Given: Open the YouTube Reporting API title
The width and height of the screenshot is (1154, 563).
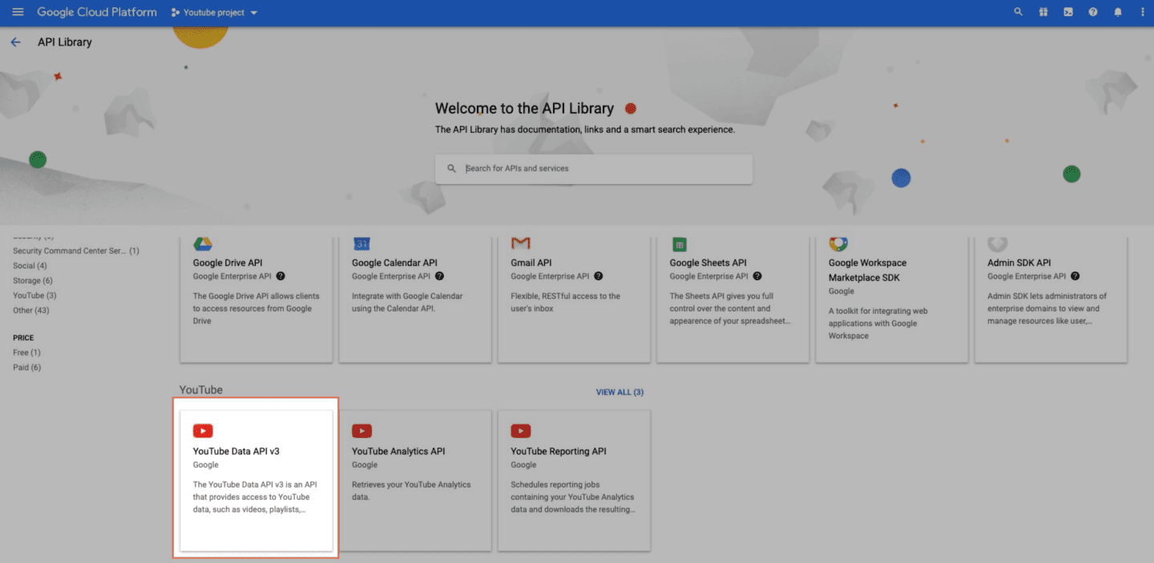Looking at the screenshot, I should click(559, 452).
